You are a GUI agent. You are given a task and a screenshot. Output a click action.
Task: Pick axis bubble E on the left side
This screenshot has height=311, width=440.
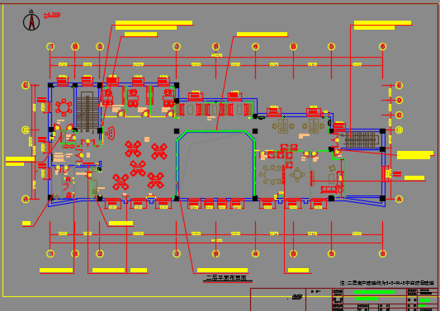(26, 85)
